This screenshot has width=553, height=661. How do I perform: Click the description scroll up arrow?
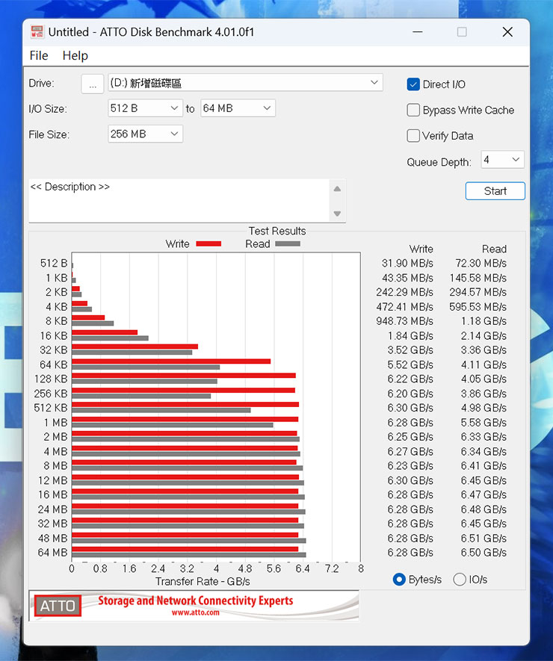click(337, 189)
